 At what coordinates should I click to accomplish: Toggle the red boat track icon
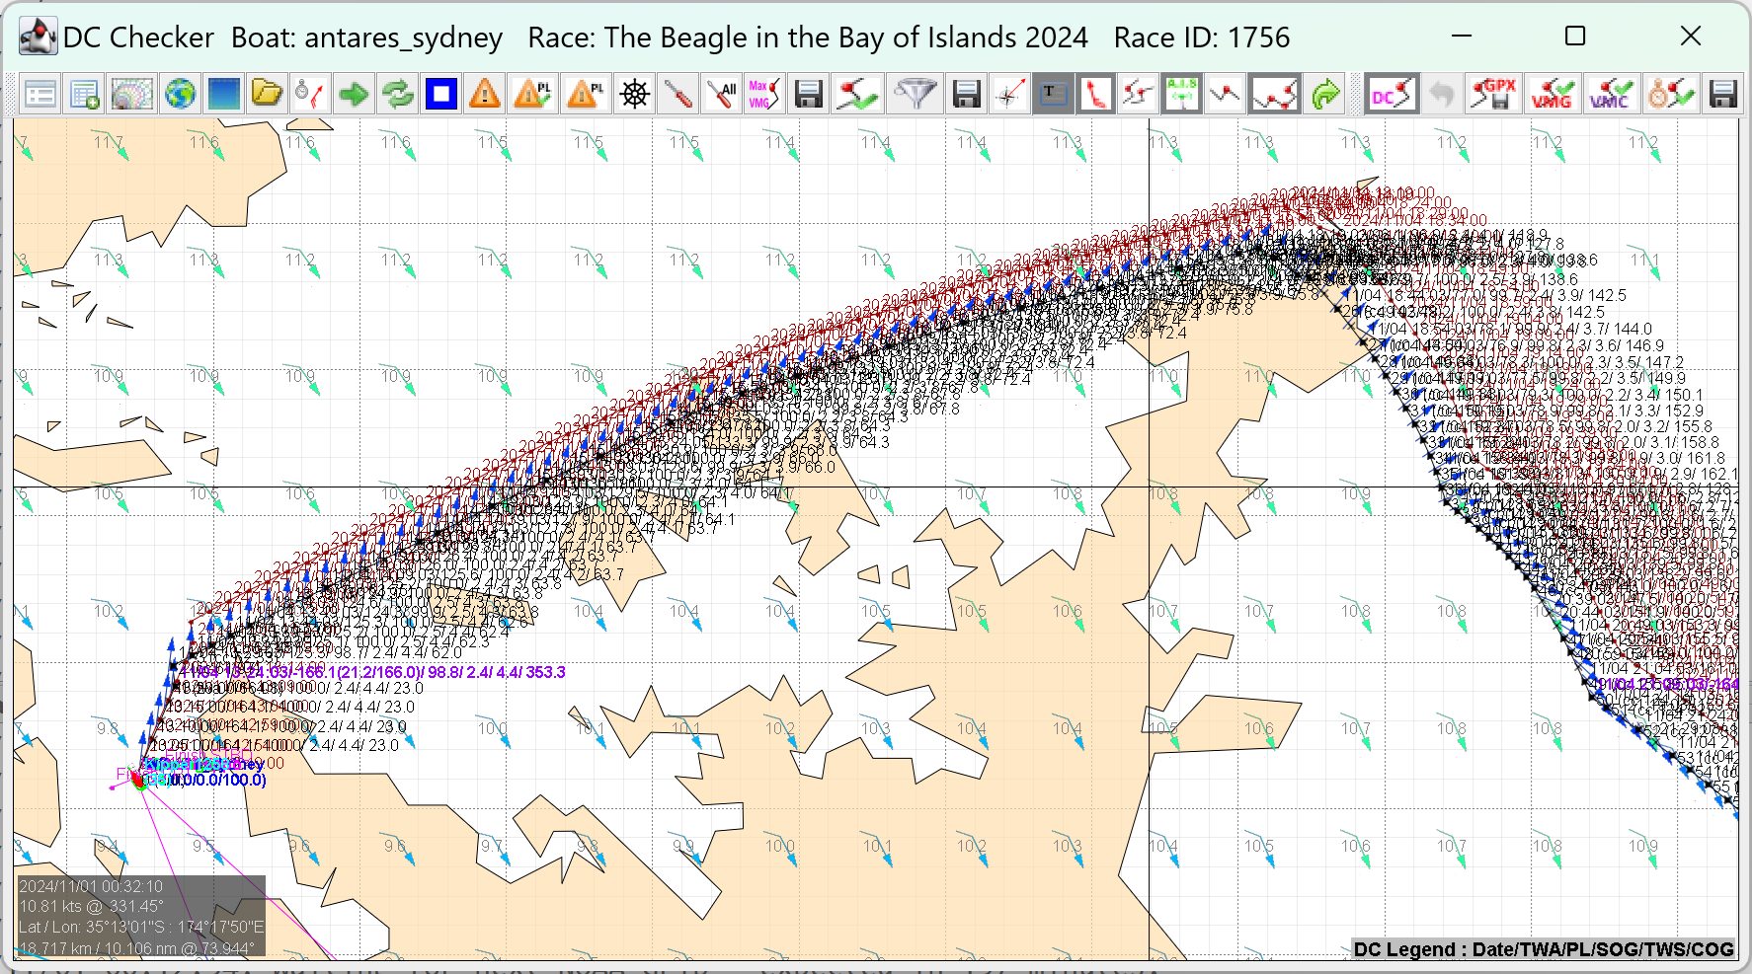[1096, 95]
